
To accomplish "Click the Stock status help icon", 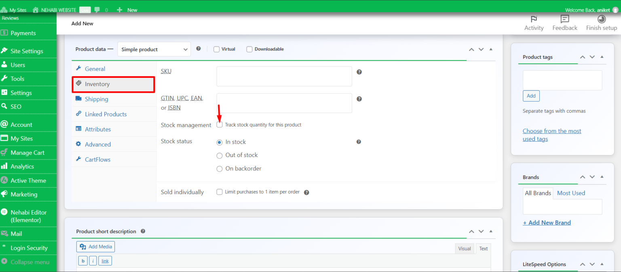I will click(359, 142).
